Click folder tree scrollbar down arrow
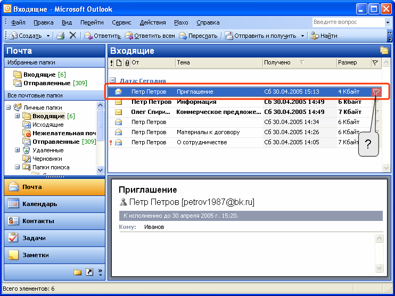This screenshot has width=395, height=296. click(100, 170)
